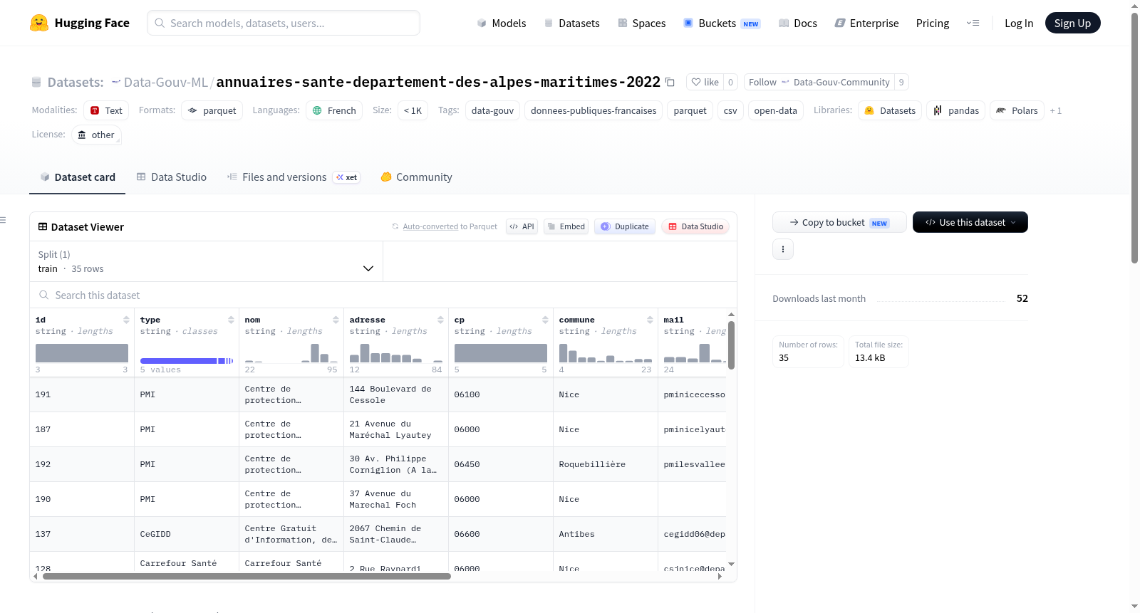Select the csv tag

click(x=730, y=110)
